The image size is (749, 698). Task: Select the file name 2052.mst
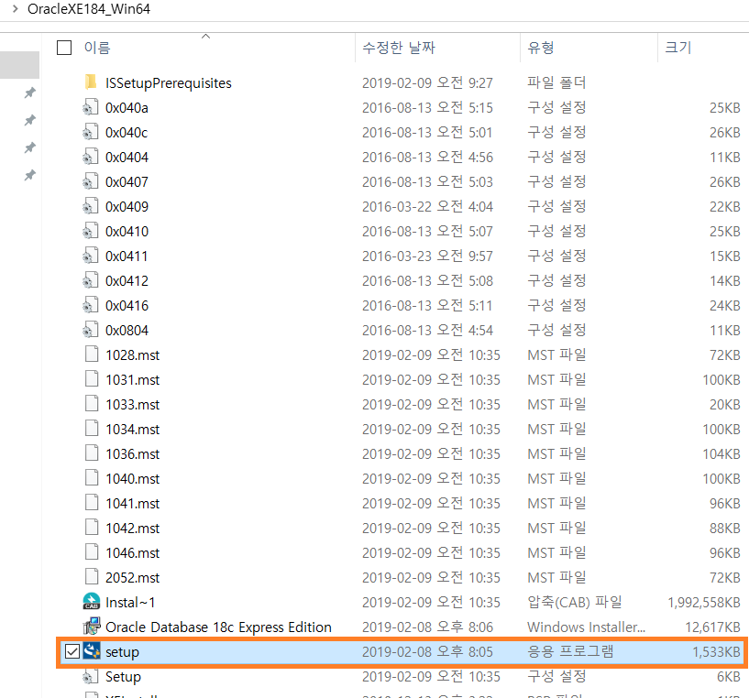tap(133, 578)
